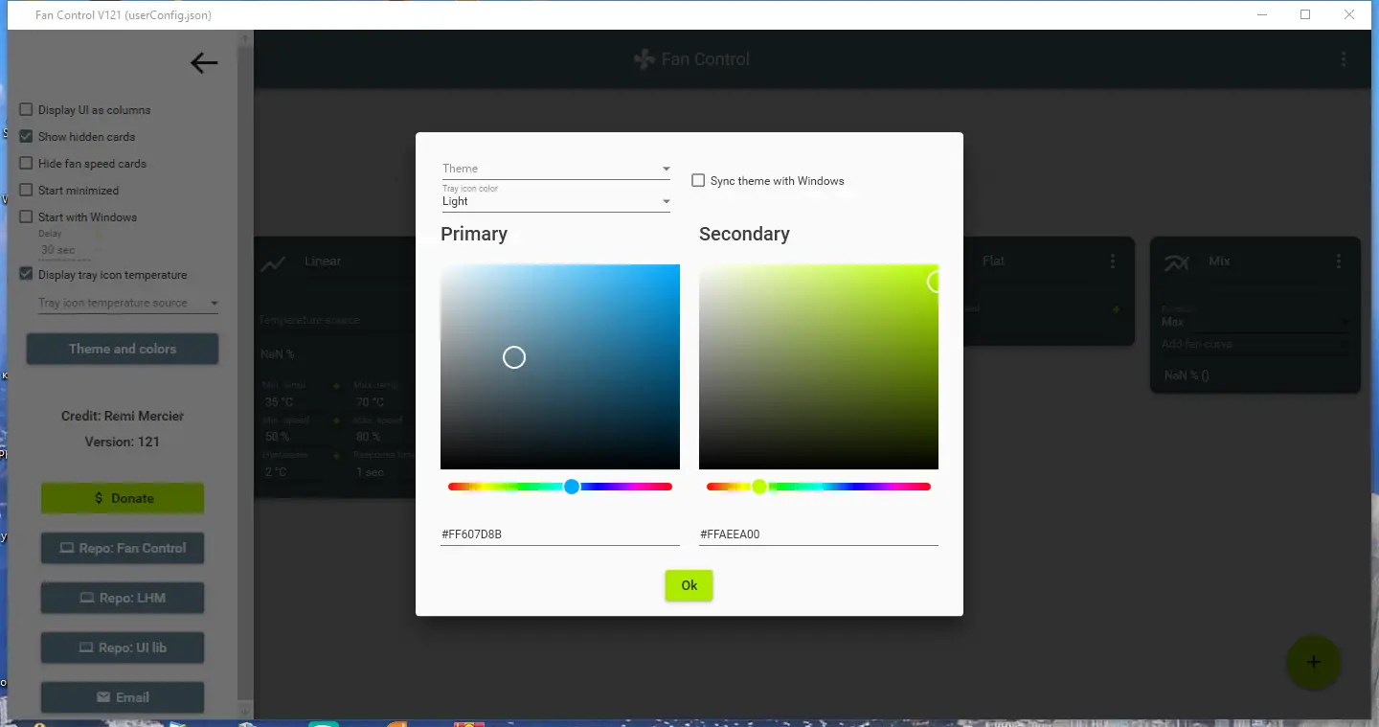Click the Min temp value 35 °C
The height and width of the screenshot is (727, 1379).
280,402
